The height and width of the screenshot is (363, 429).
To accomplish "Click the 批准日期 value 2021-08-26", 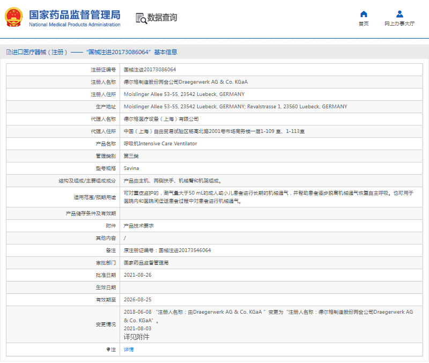I will 137,275.
